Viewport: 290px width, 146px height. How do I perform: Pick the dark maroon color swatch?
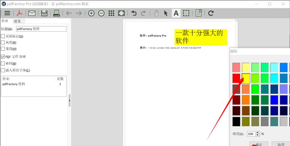coord(236,100)
